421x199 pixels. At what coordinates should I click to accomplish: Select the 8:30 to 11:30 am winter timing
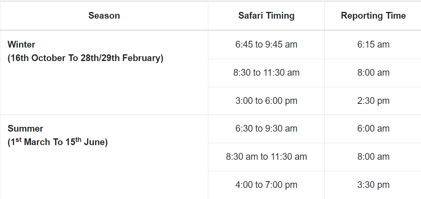(266, 73)
